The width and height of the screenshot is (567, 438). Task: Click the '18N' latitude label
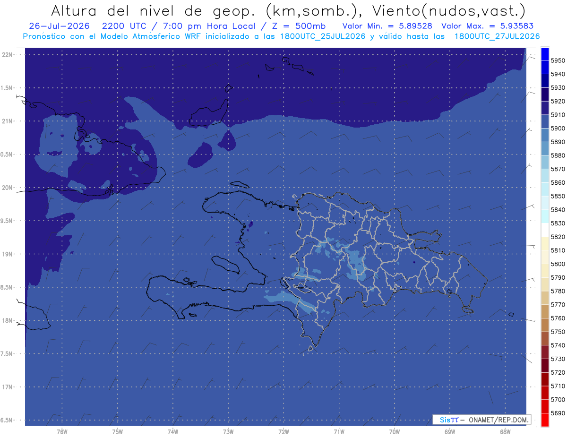(x=8, y=320)
